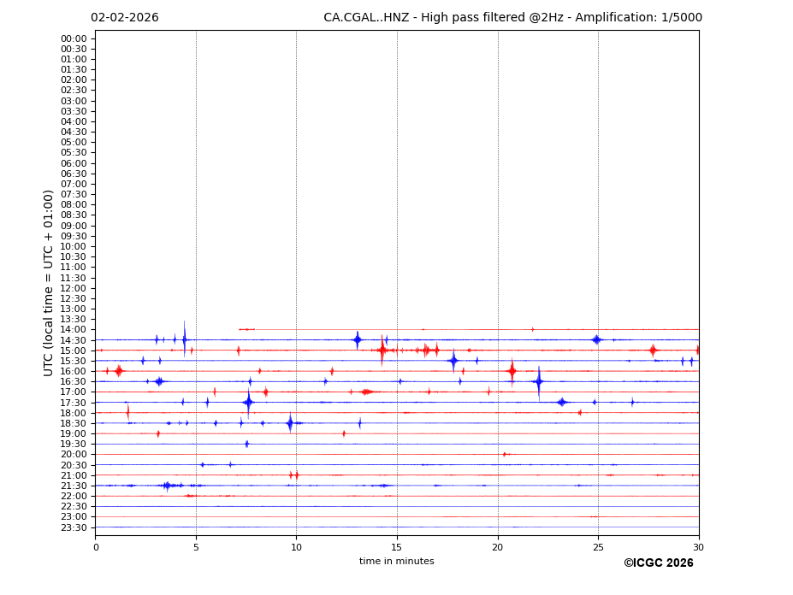Click the 14:30 time row label
The width and height of the screenshot is (793, 595).
74,340
